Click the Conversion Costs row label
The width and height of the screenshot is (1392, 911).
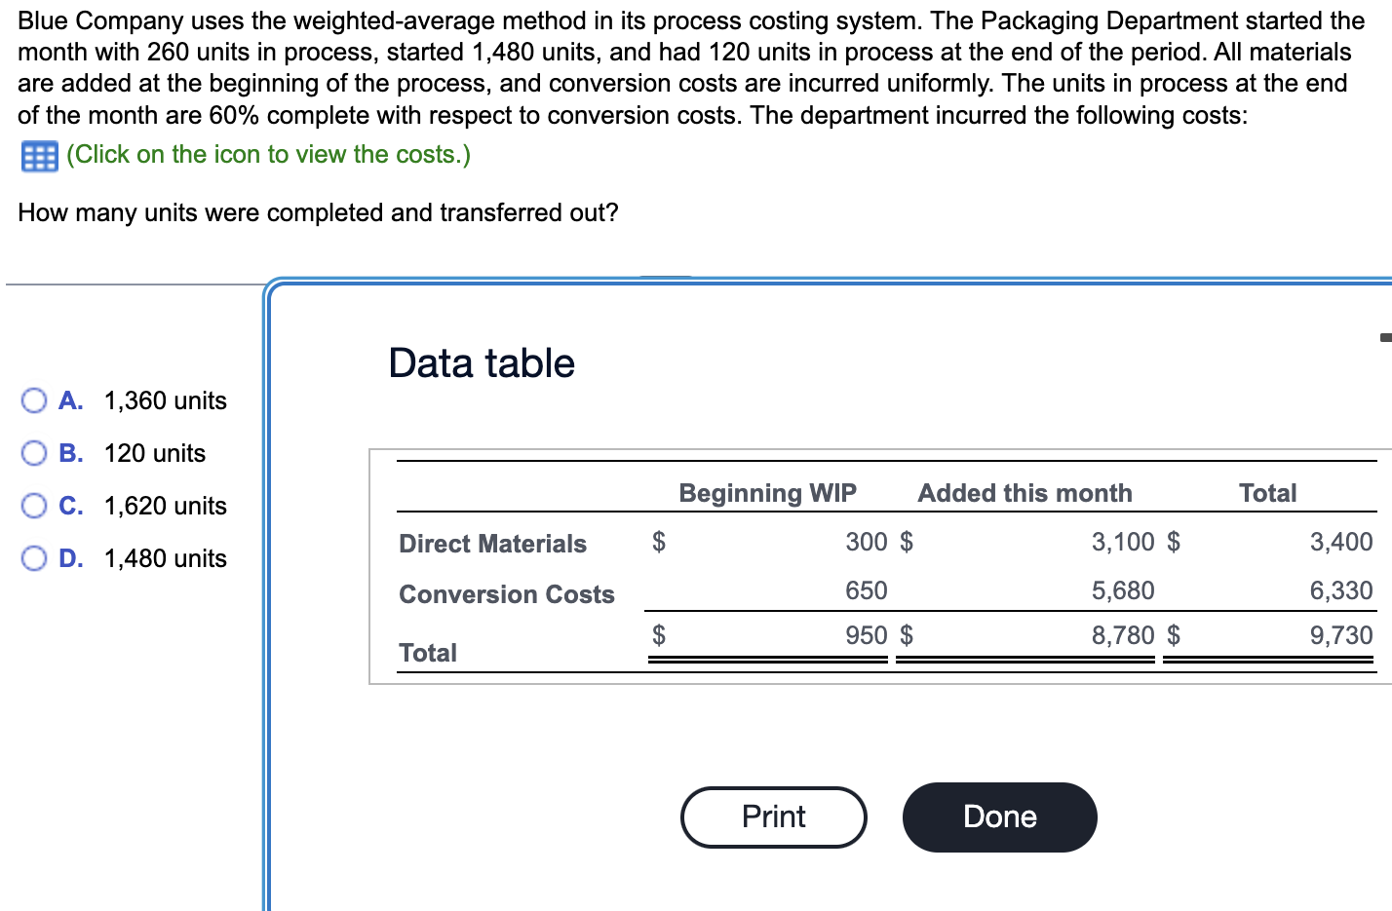click(506, 594)
